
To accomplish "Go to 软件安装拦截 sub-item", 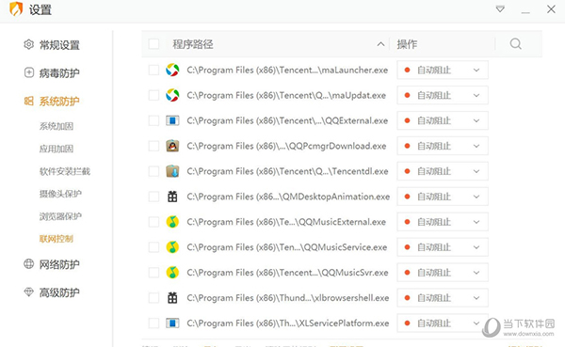I will 64,171.
